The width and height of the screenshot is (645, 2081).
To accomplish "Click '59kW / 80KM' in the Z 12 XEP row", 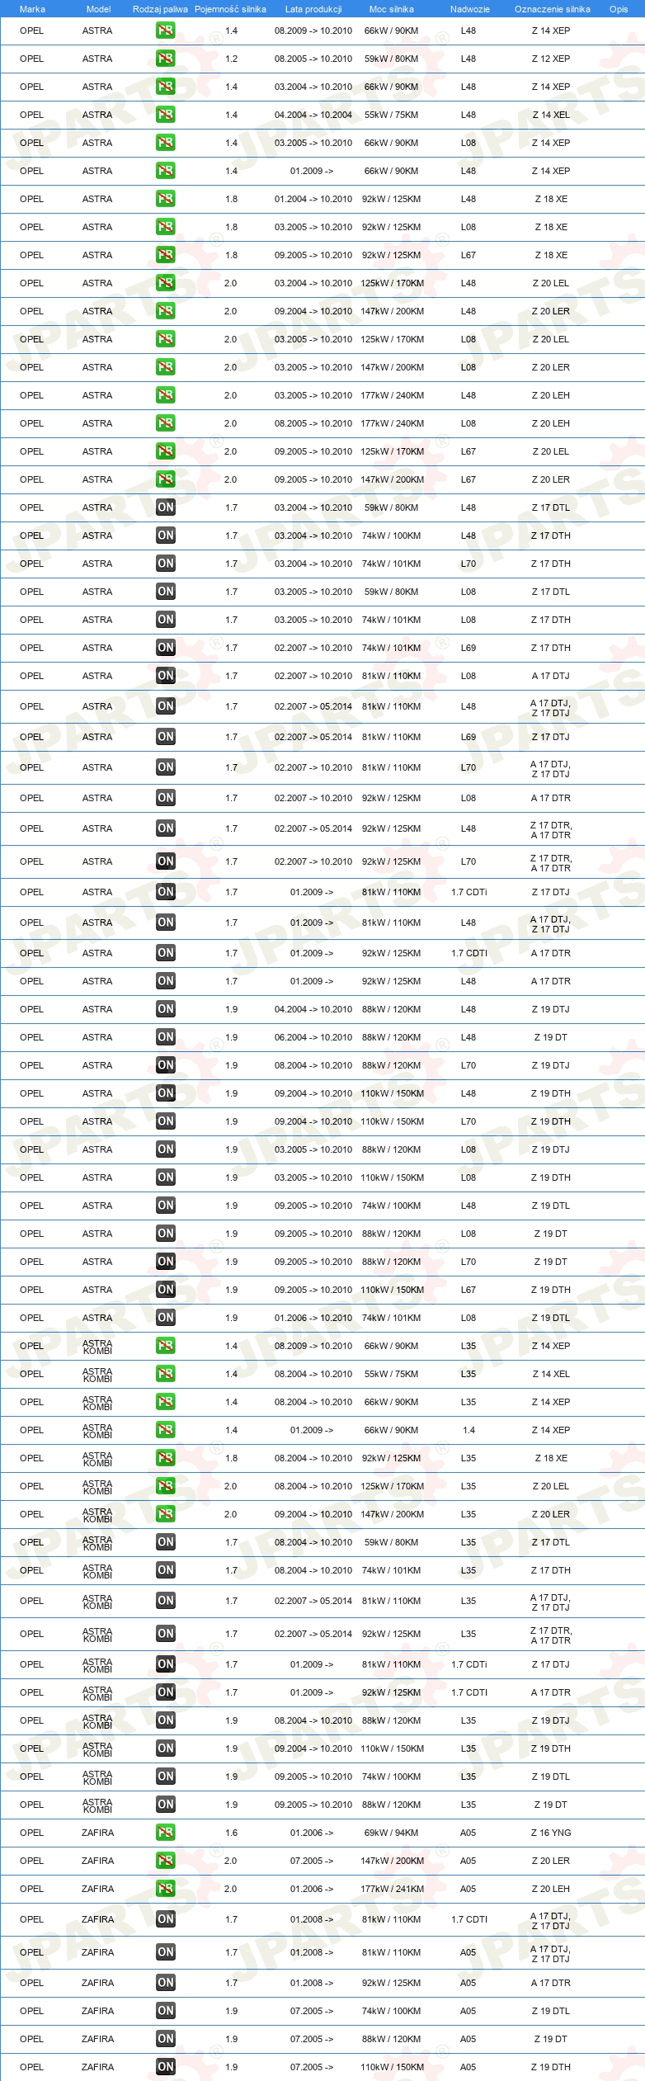I will [392, 59].
